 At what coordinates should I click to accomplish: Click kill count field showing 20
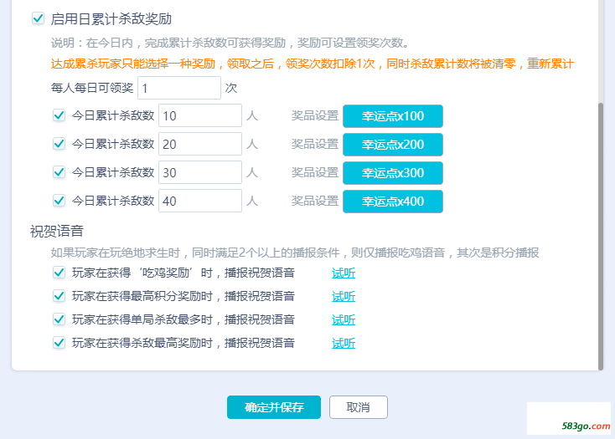point(200,144)
